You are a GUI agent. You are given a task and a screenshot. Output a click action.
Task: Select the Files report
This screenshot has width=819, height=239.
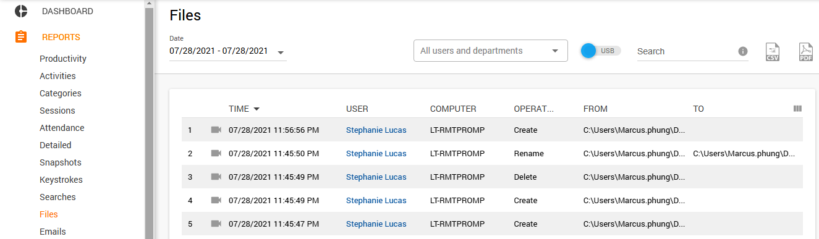pyautogui.click(x=49, y=214)
